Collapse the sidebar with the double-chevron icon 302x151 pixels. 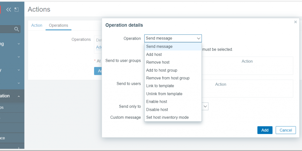9,9
